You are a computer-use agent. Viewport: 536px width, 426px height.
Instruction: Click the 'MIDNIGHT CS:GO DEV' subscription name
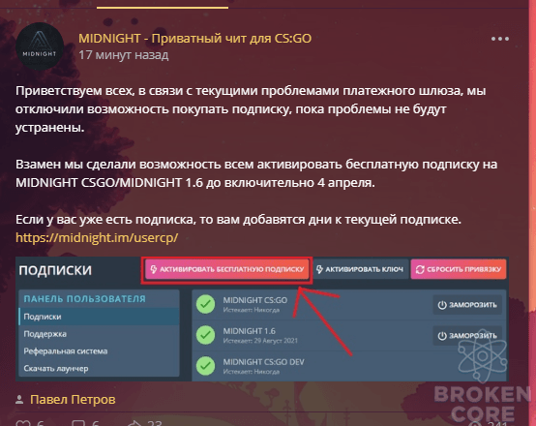[x=263, y=362]
